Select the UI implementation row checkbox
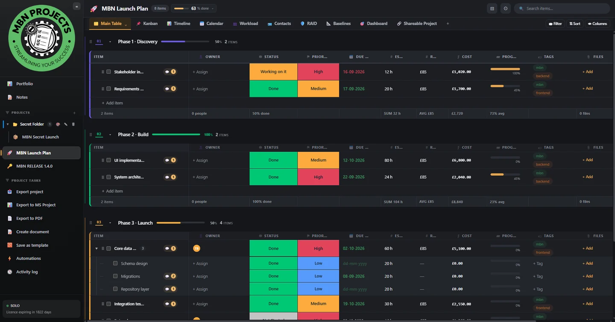Screen dimensions: 615x322 (x=108, y=160)
